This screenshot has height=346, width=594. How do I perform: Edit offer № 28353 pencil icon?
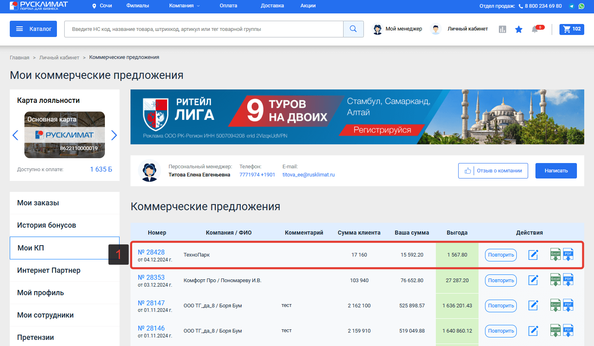(x=533, y=280)
